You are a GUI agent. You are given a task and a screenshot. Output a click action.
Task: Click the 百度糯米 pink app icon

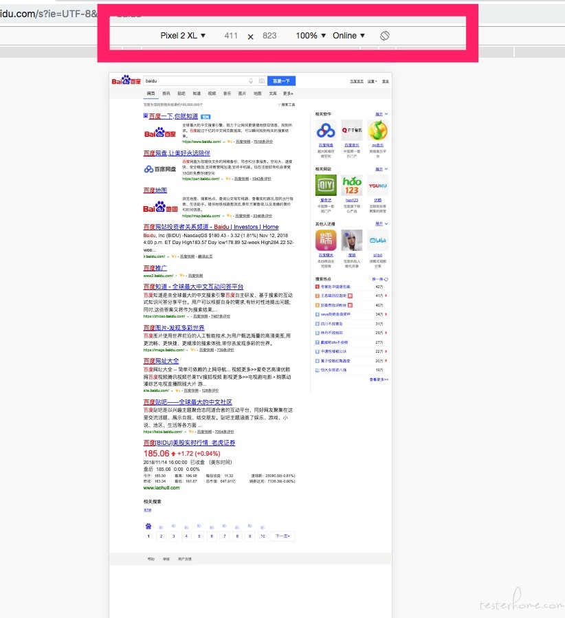tap(326, 241)
